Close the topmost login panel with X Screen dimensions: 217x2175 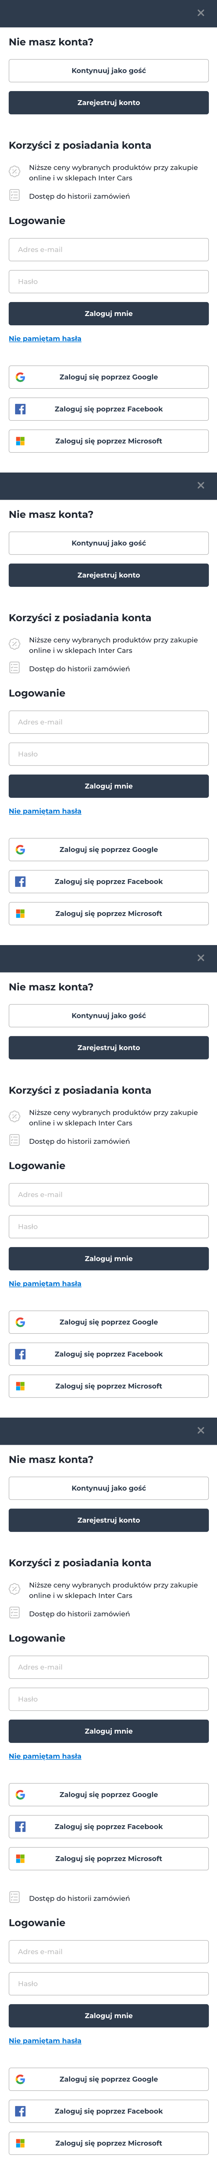[x=200, y=13]
